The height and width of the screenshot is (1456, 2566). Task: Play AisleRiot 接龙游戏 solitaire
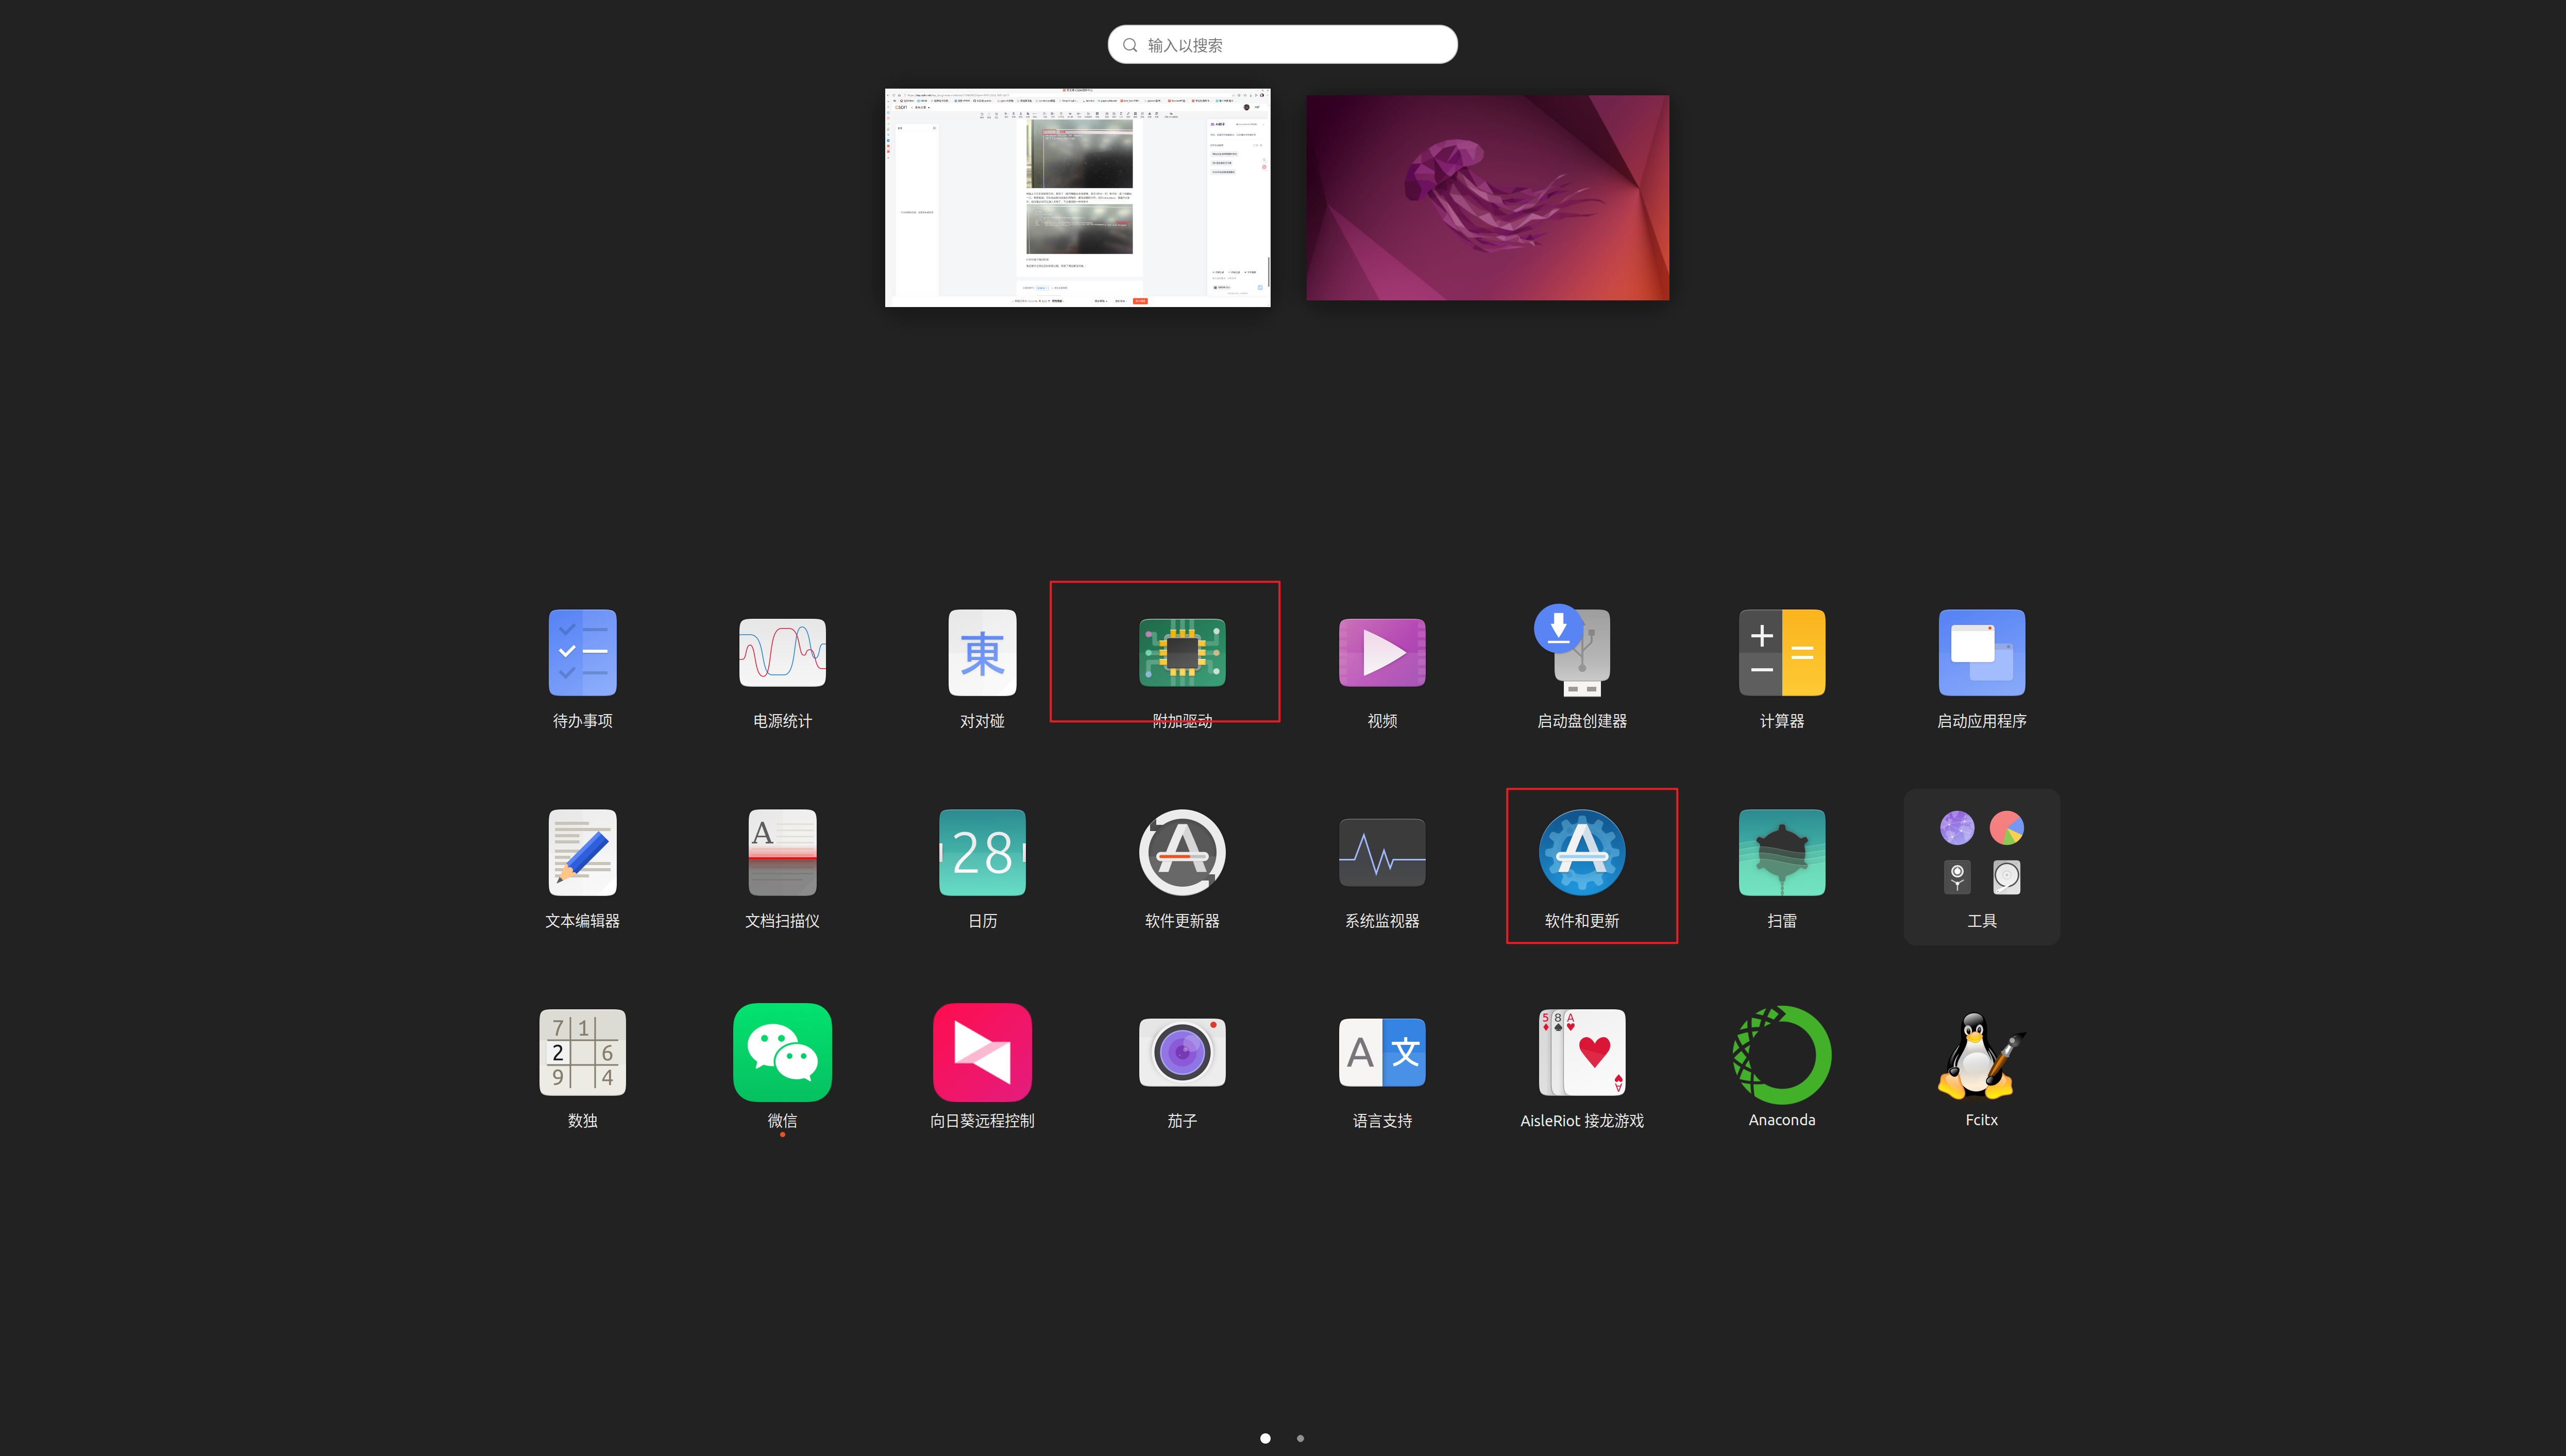pyautogui.click(x=1581, y=1053)
